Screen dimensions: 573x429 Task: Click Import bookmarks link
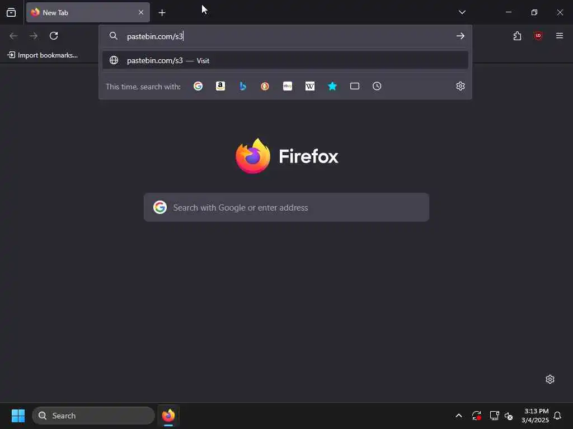[43, 55]
